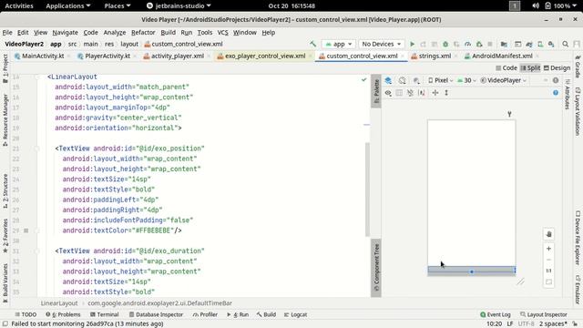The image size is (583, 328).
Task: Click the Zoom to Fit Screen icon
Action: (x=548, y=282)
